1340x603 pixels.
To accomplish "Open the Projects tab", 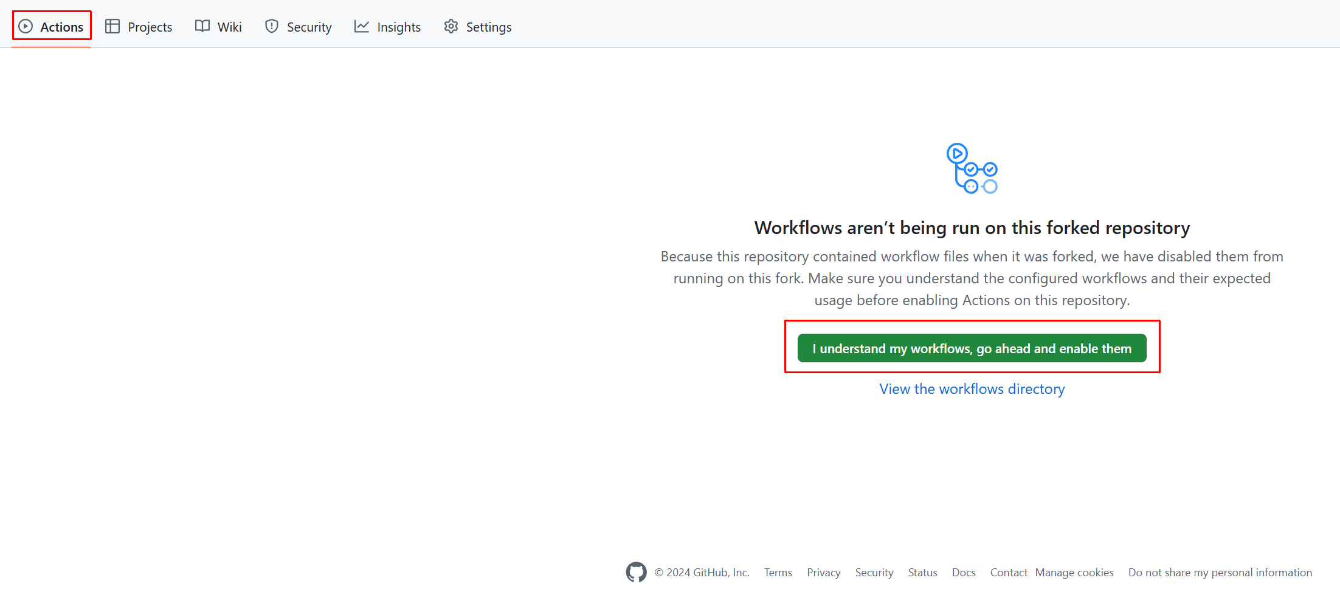I will 150,27.
